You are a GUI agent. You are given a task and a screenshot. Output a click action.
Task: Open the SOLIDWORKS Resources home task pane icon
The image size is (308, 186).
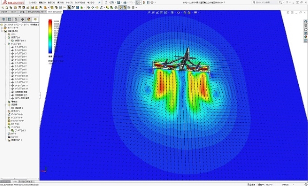tap(305, 22)
